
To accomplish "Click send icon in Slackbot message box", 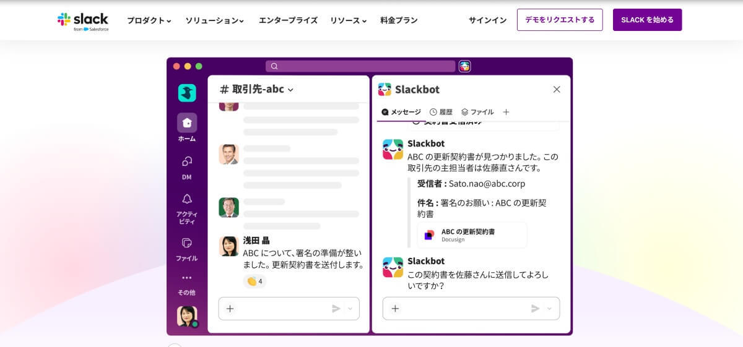I will click(x=536, y=309).
